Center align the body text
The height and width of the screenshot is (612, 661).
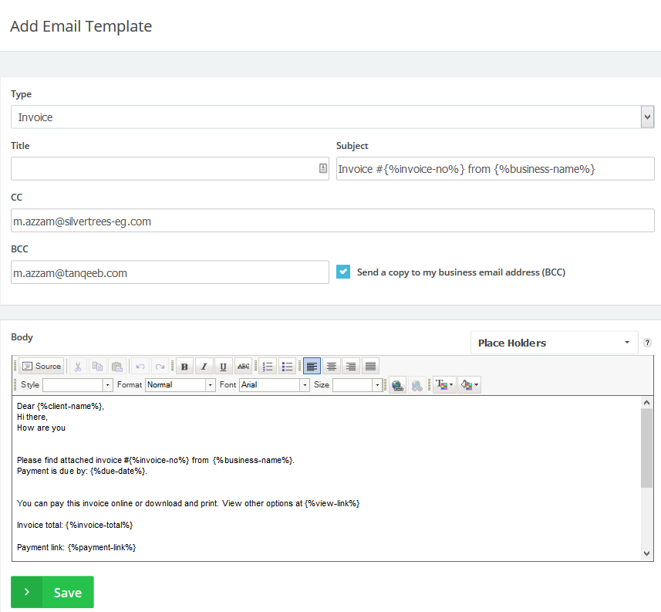tap(332, 366)
